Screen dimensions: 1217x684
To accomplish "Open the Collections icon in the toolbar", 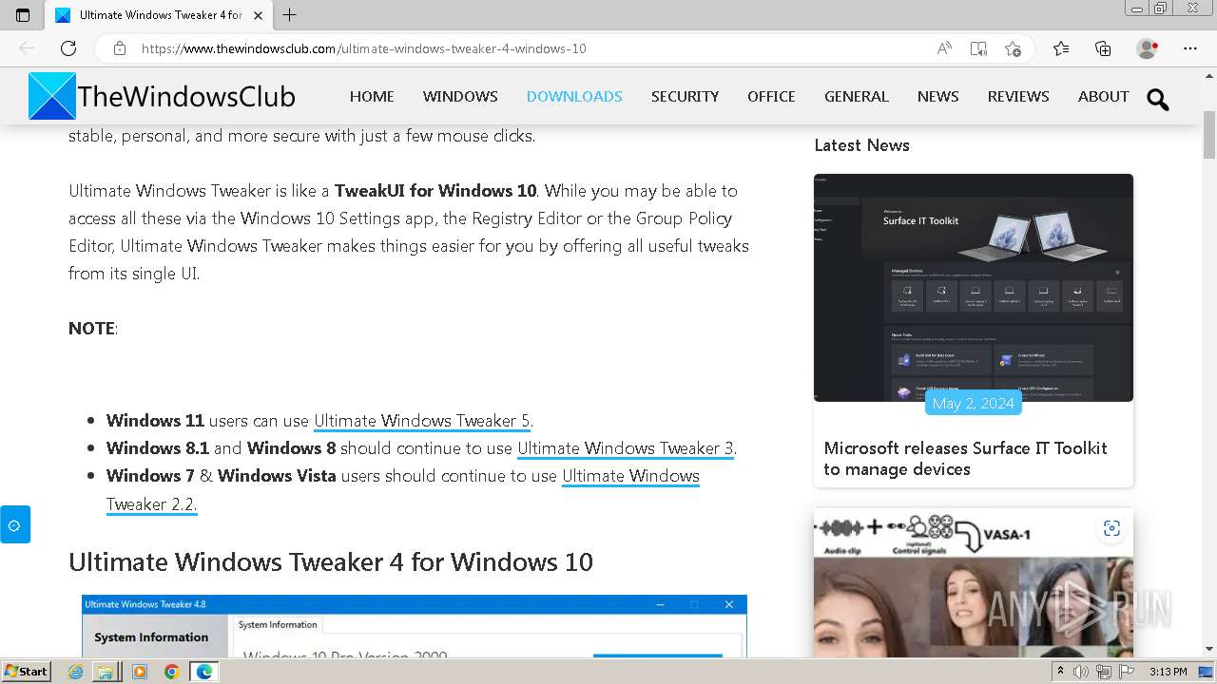I will [1103, 48].
